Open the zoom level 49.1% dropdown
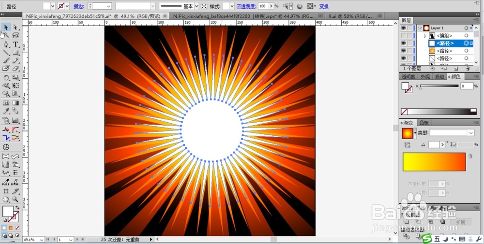Image resolution: width=484 pixels, height=244 pixels. pyautogui.click(x=41, y=239)
